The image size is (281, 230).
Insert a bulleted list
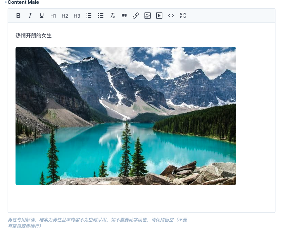coord(101,16)
